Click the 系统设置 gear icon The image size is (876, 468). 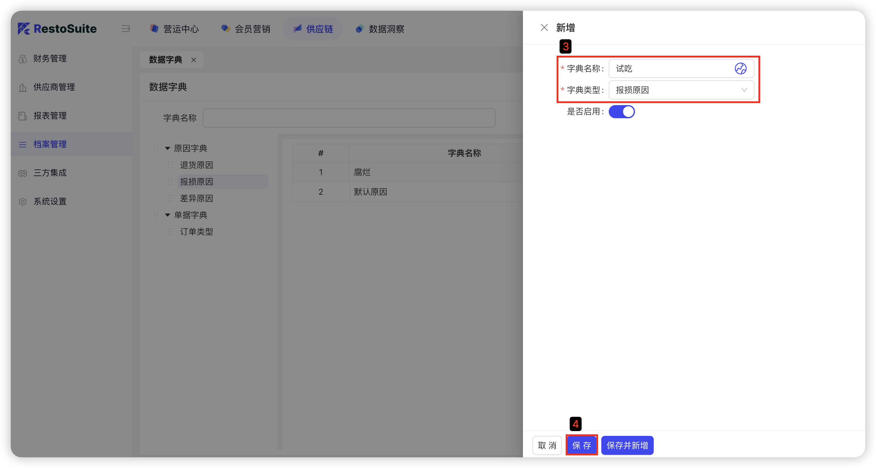23,202
